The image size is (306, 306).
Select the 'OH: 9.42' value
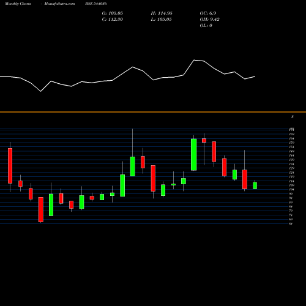click(209, 20)
